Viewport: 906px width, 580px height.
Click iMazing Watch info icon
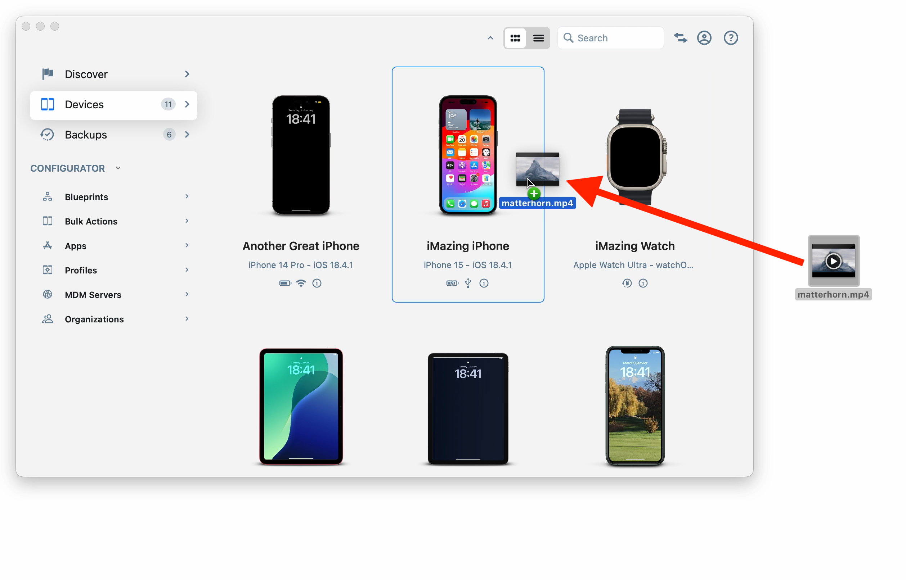(642, 283)
